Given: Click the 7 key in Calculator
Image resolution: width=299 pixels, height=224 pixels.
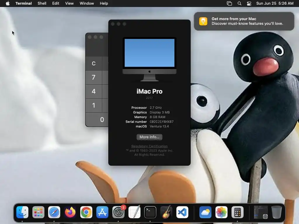Looking at the screenshot, I should pyautogui.click(x=94, y=77).
